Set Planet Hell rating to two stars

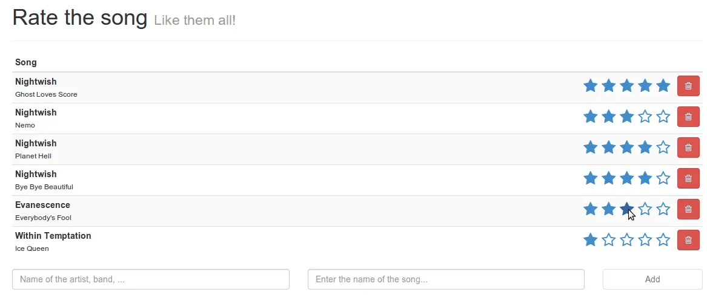(x=609, y=147)
